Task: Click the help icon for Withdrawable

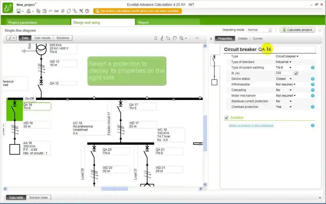Action: point(313,84)
